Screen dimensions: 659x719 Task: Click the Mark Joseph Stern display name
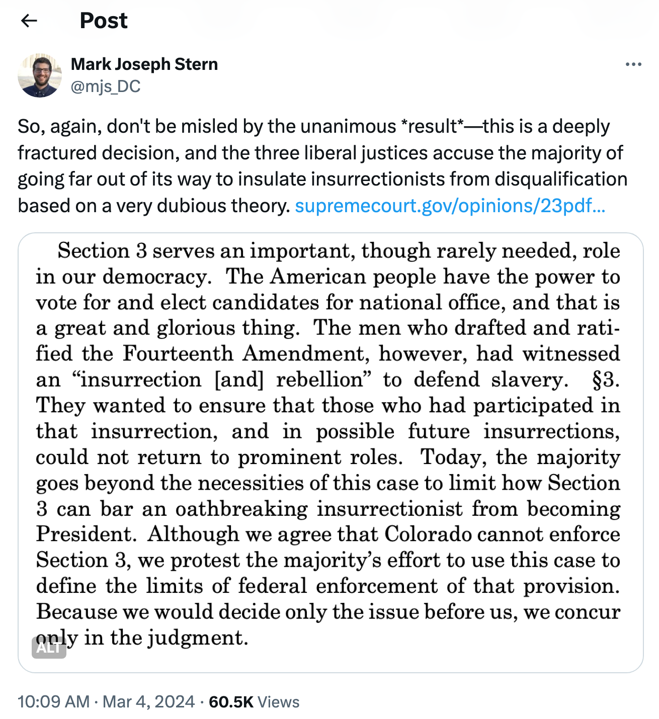coord(144,64)
